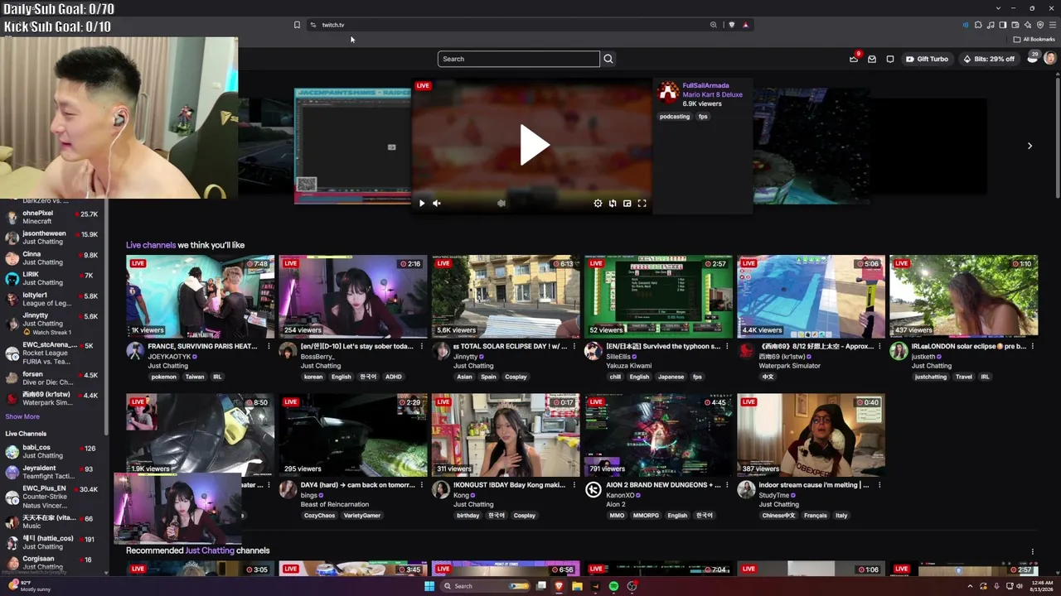
Task: Toggle the browser sidebar panel icon
Action: point(1003,25)
